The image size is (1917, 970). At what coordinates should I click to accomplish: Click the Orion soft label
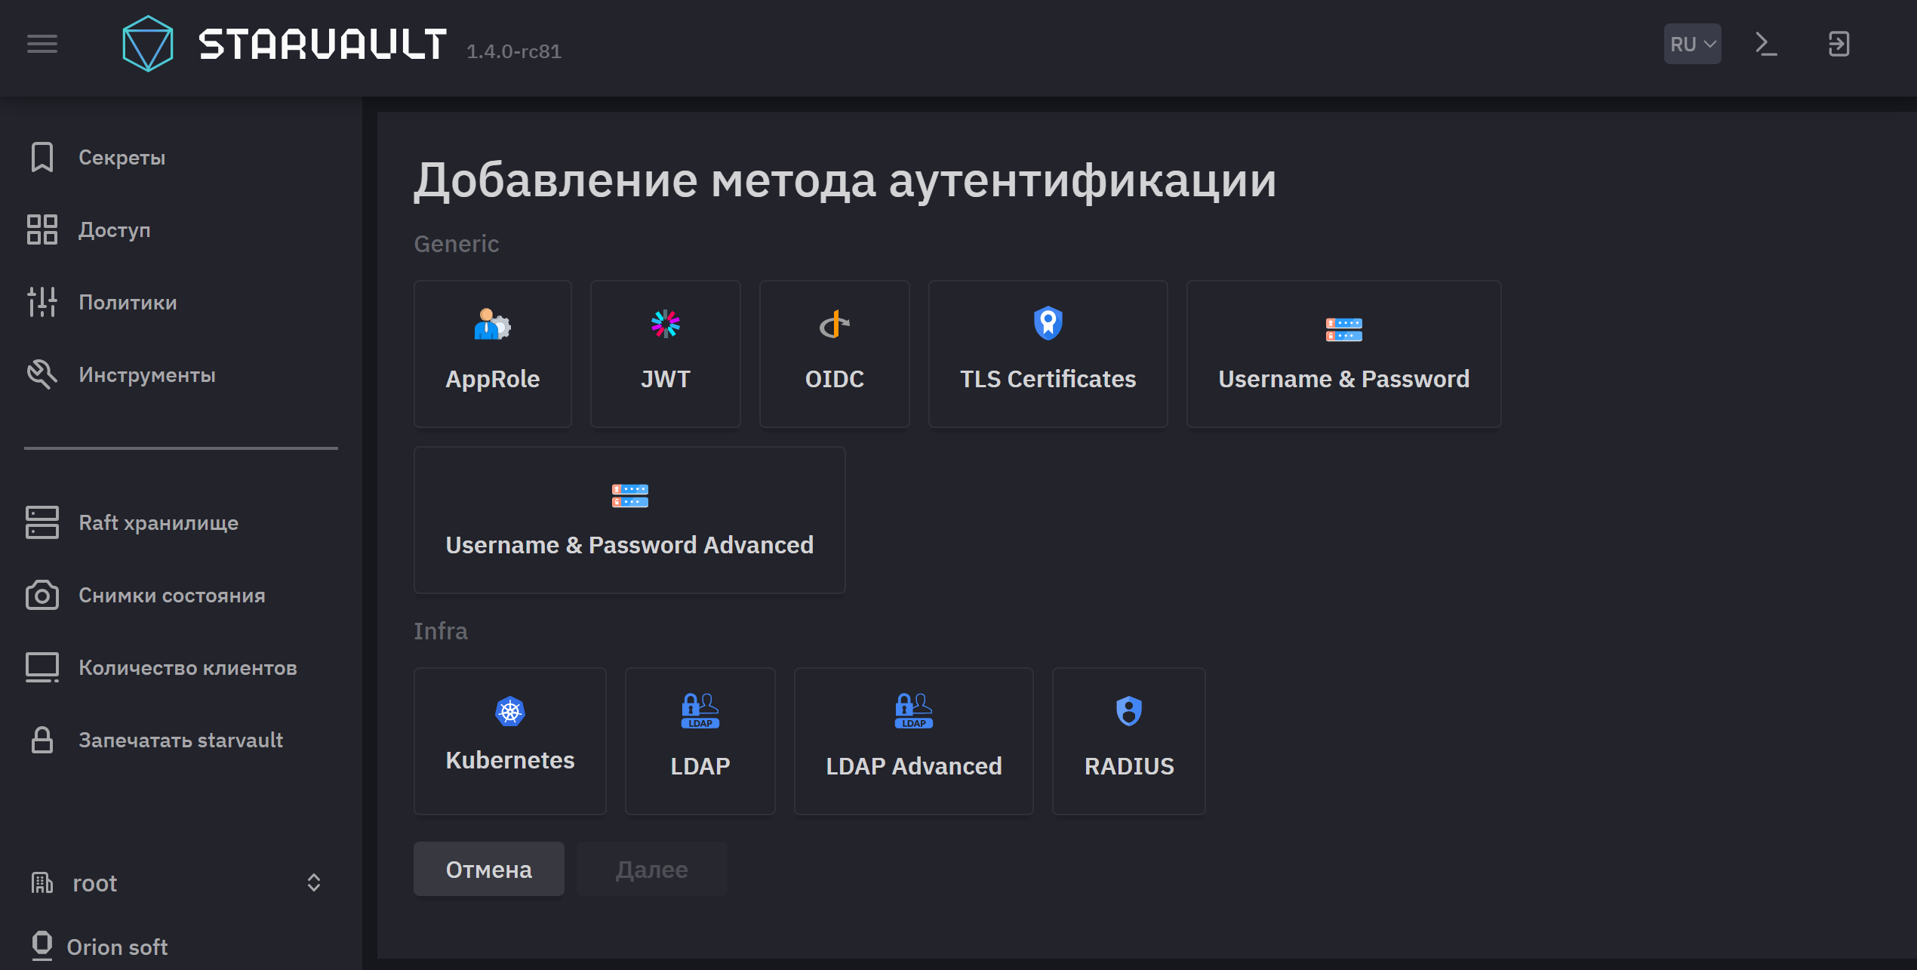point(117,947)
